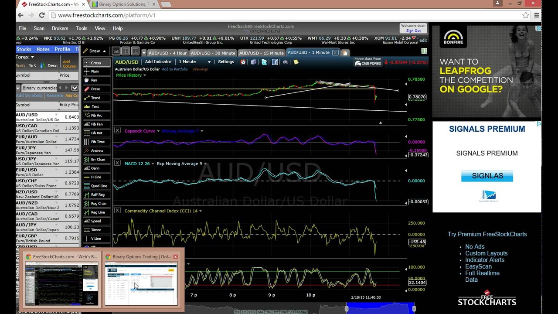Select the Text annotation tool
This screenshot has height=314, width=558.
(x=96, y=106)
